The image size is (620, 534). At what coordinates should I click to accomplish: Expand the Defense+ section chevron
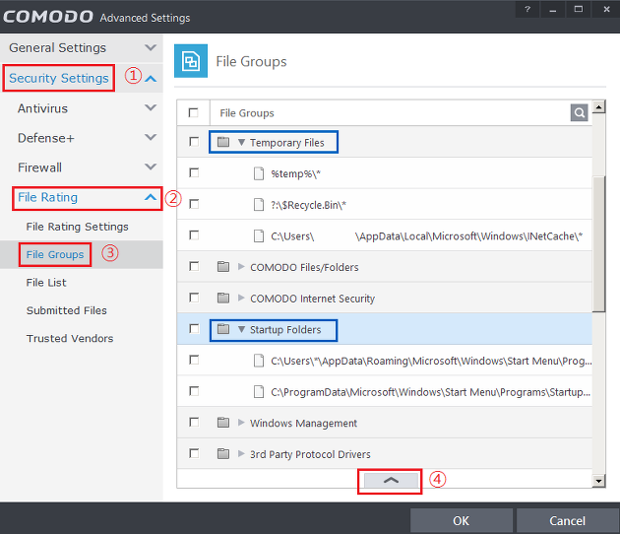pos(151,137)
